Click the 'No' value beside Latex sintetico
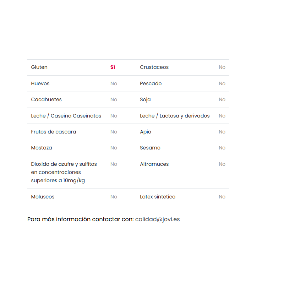The height and width of the screenshot is (284, 284). click(222, 197)
